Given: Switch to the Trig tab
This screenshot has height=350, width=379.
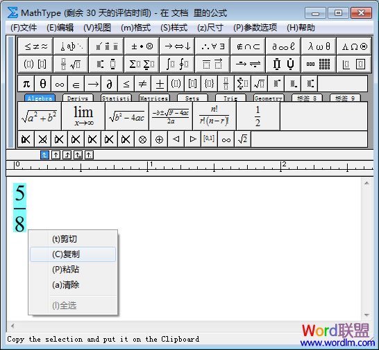Looking at the screenshot, I should click(x=230, y=98).
